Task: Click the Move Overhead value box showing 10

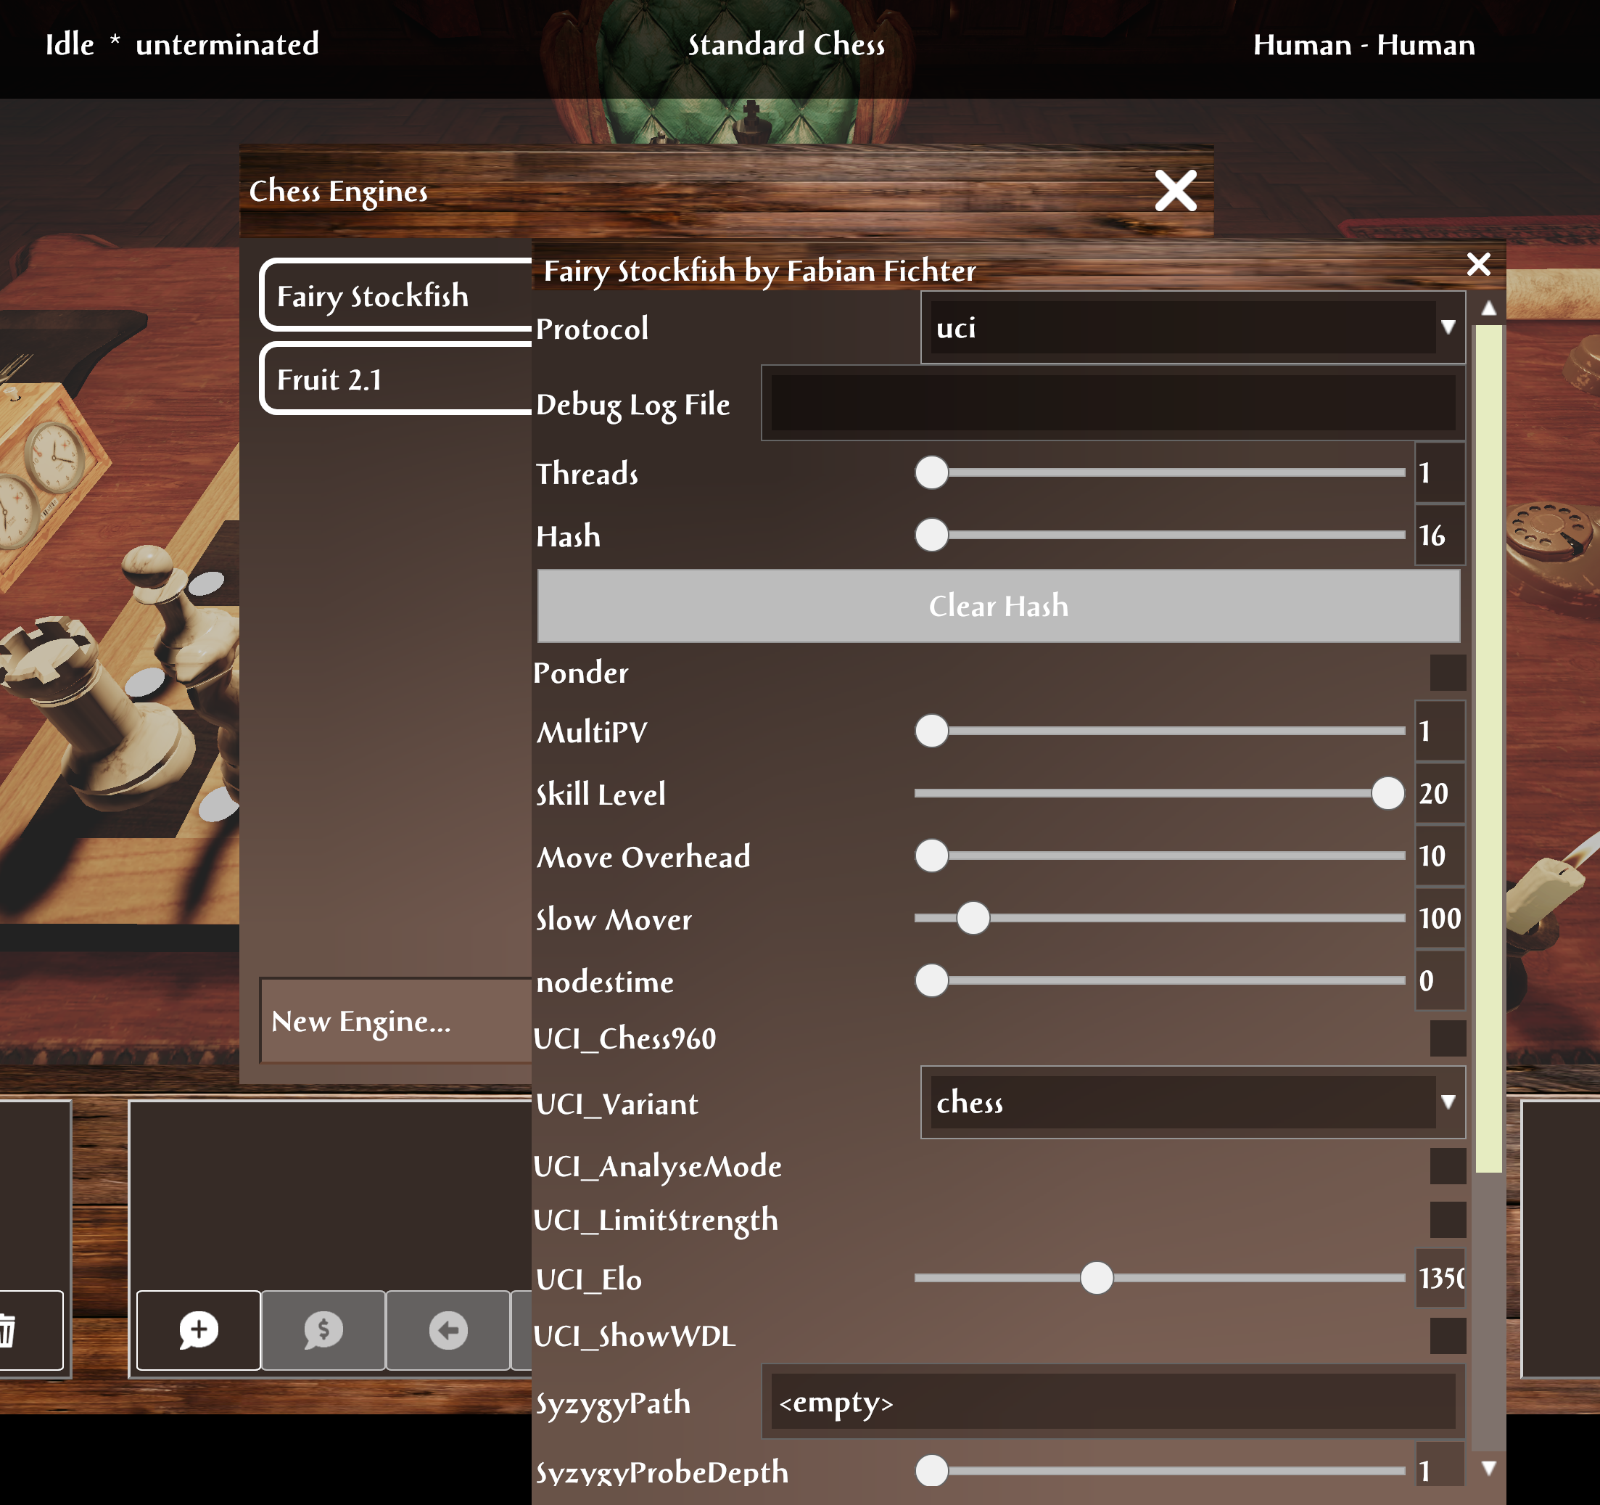Action: (x=1440, y=855)
